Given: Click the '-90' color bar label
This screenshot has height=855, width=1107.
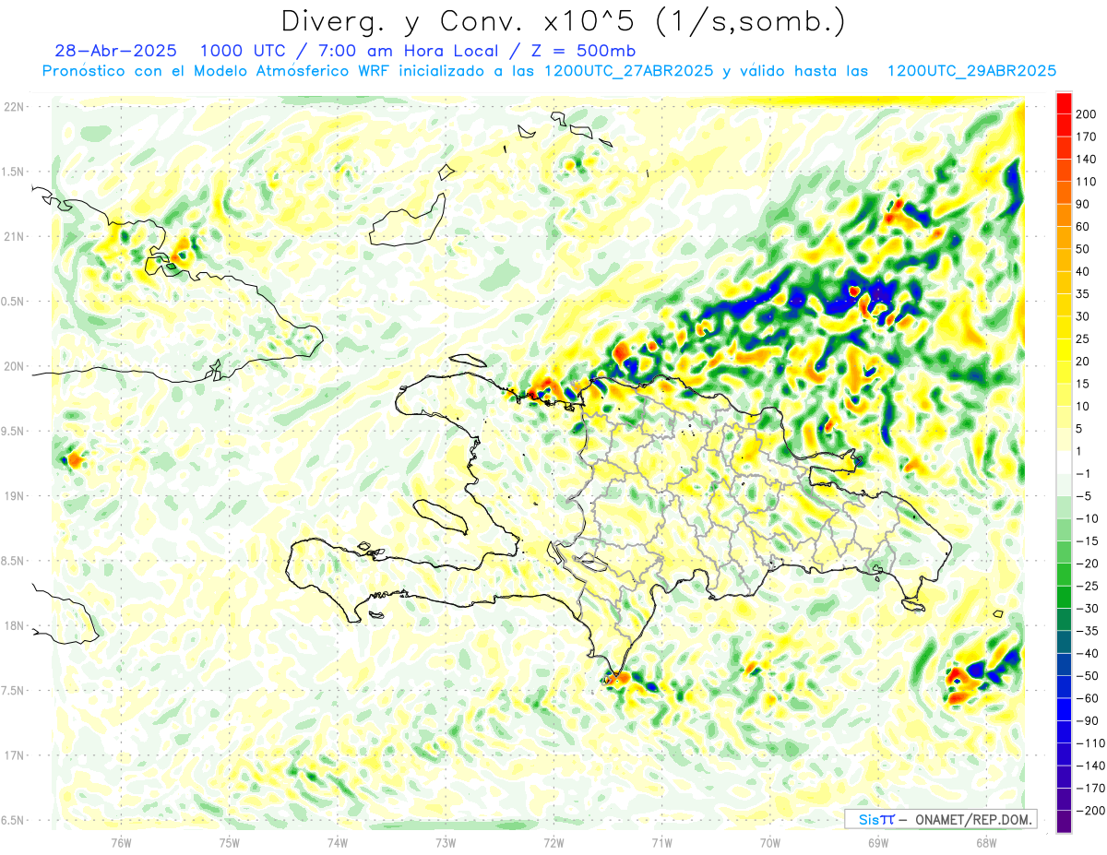Looking at the screenshot, I should tap(1089, 720).
